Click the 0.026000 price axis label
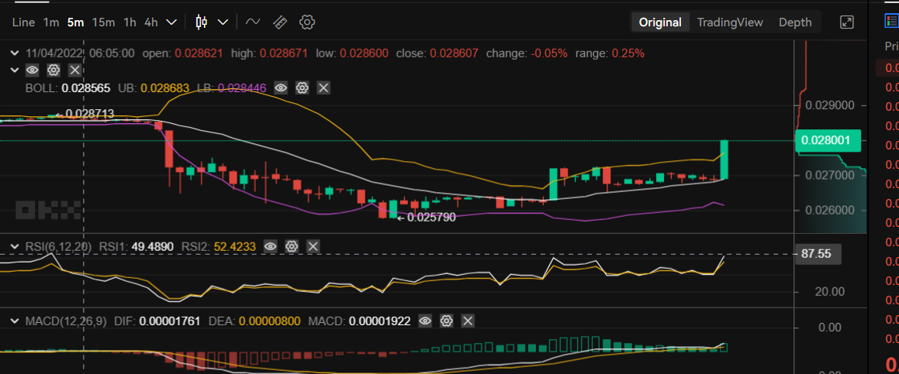Image resolution: width=899 pixels, height=374 pixels. click(830, 210)
